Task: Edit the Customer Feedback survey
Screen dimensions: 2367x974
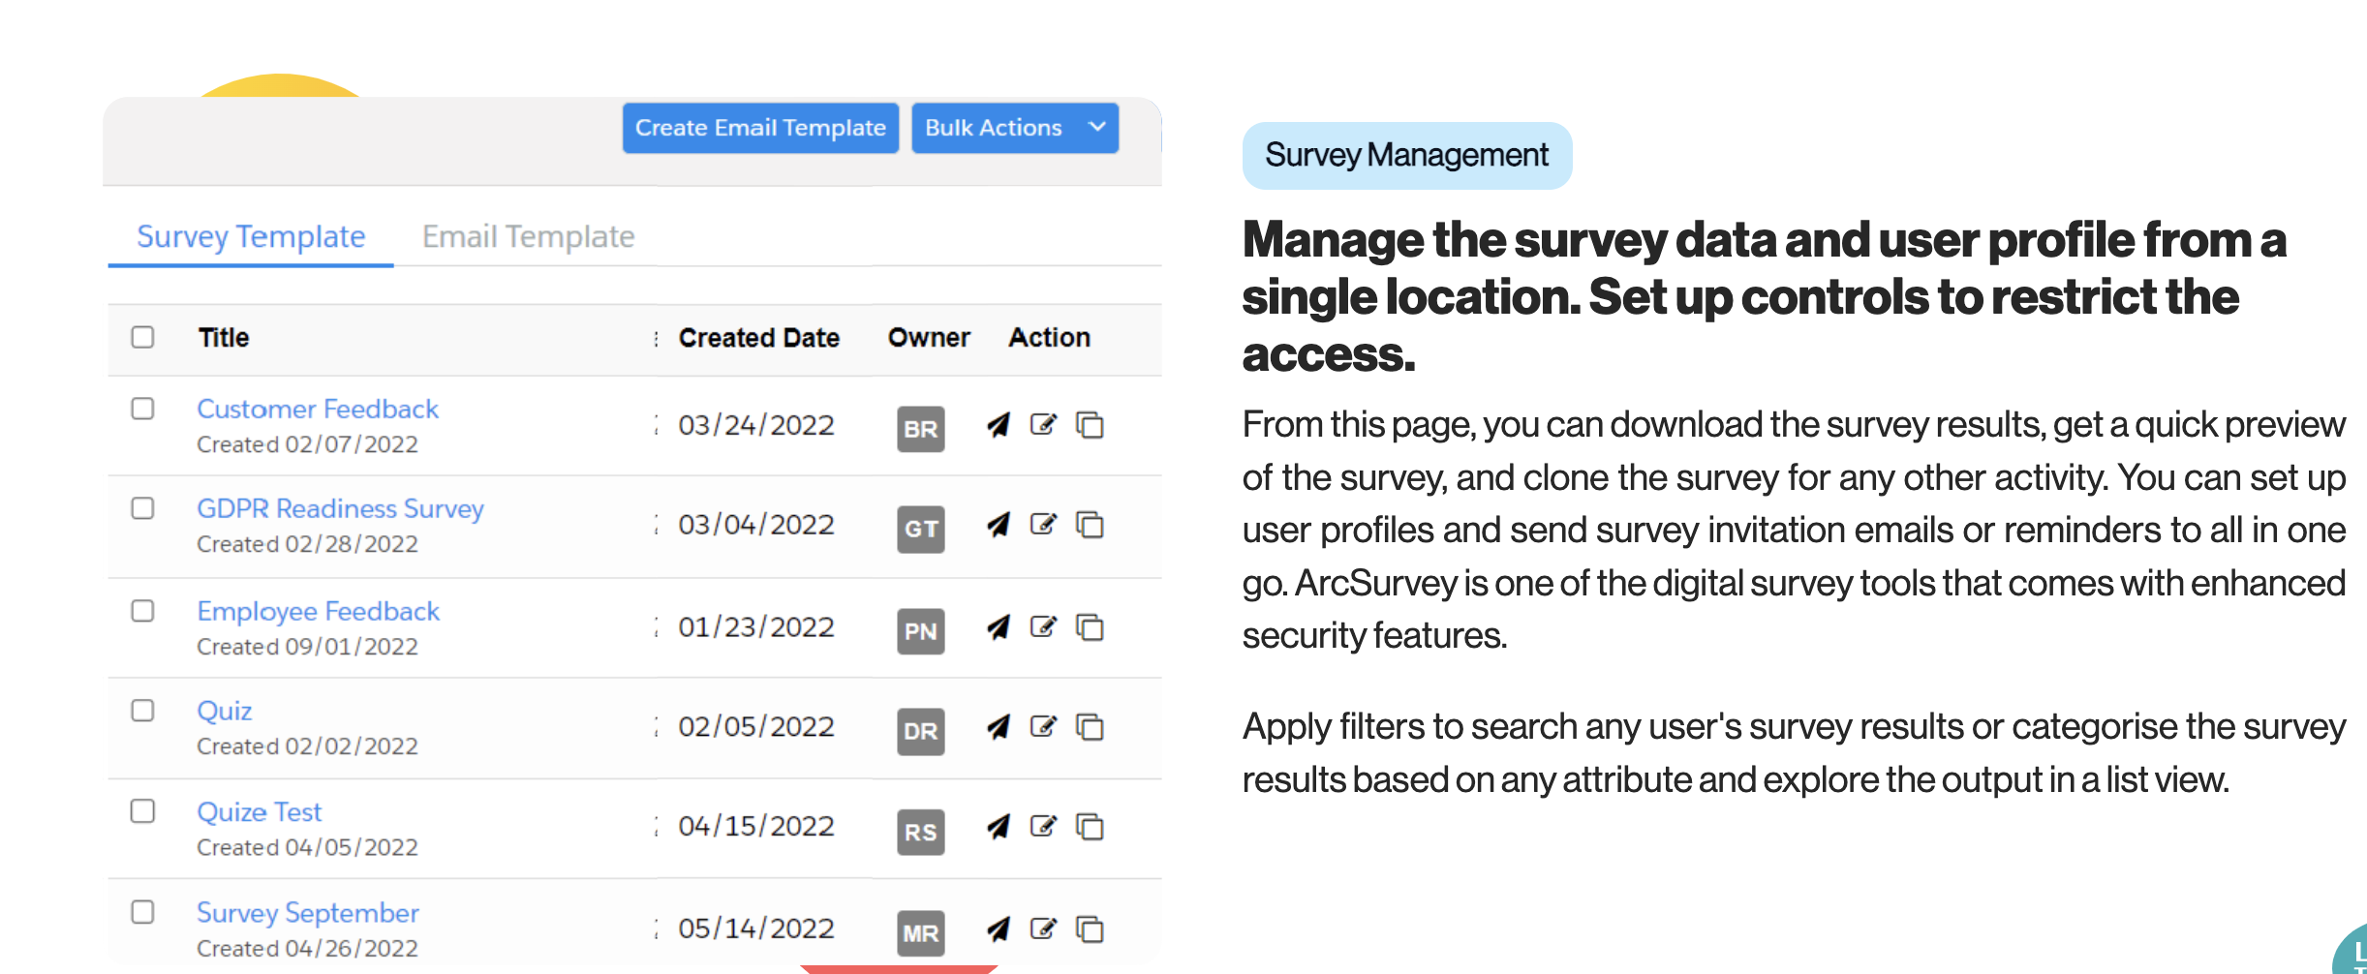Action: click(1043, 424)
